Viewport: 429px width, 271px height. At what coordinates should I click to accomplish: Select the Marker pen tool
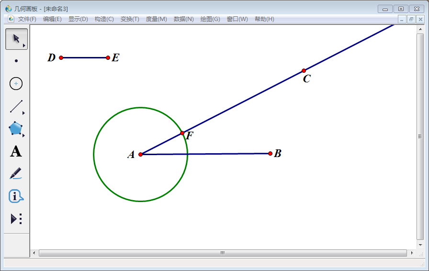coord(16,173)
